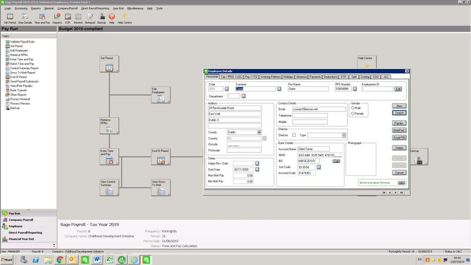Viewport: 471px width, 265px height.
Task: Expand the County dropdown
Action: coord(259,132)
